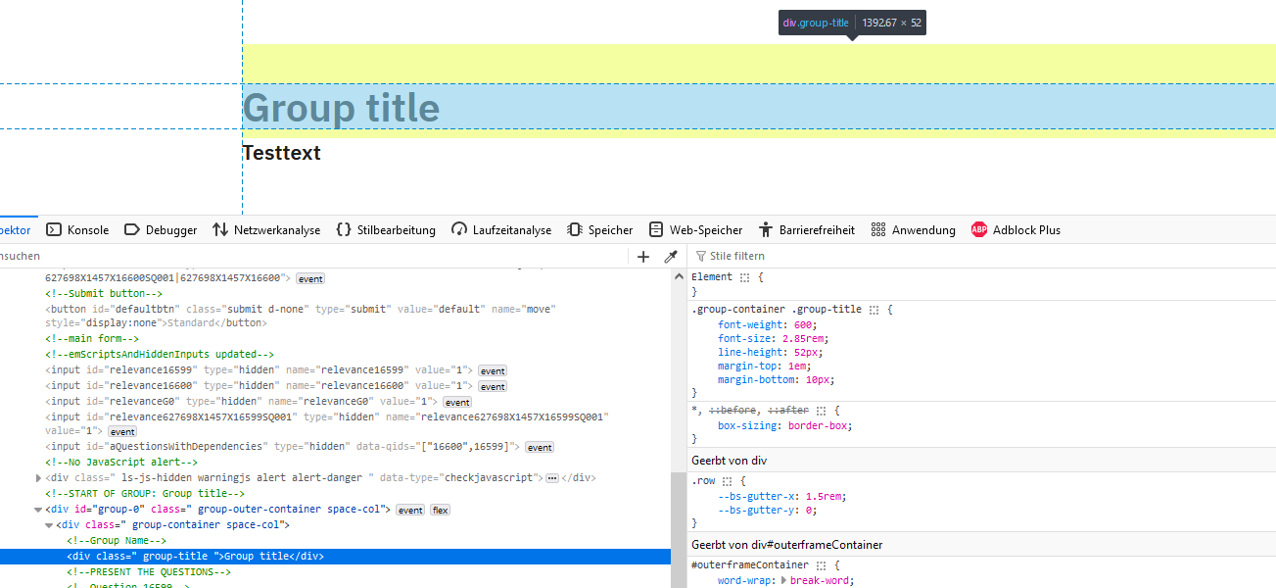
Task: Click the Adblock Plus ABP icon
Action: click(978, 230)
